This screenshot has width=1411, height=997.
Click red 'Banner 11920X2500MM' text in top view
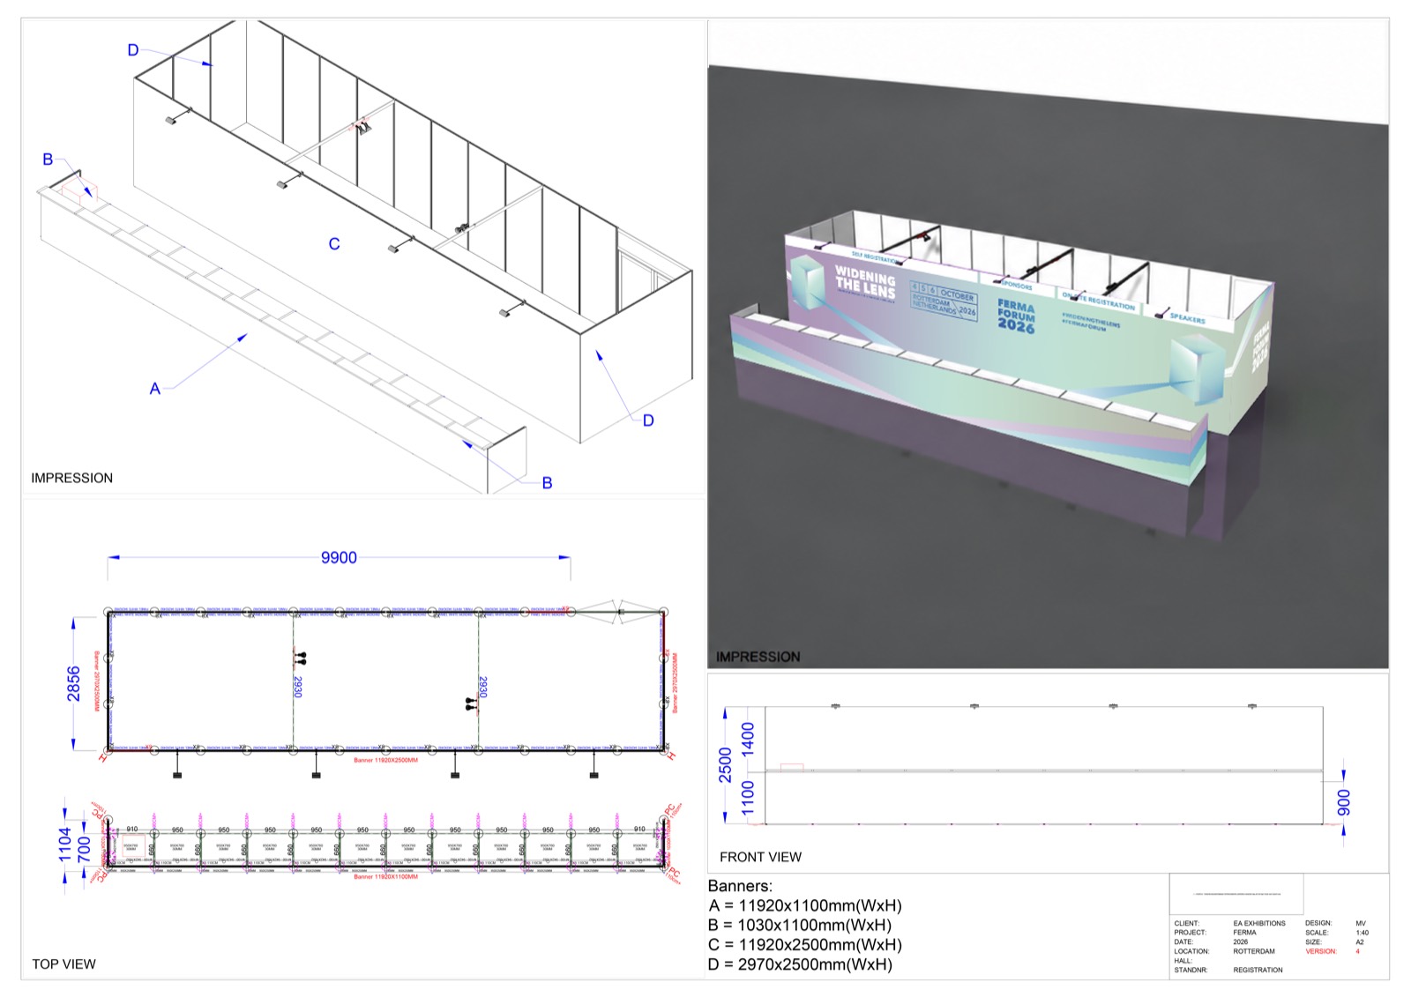[x=386, y=760]
